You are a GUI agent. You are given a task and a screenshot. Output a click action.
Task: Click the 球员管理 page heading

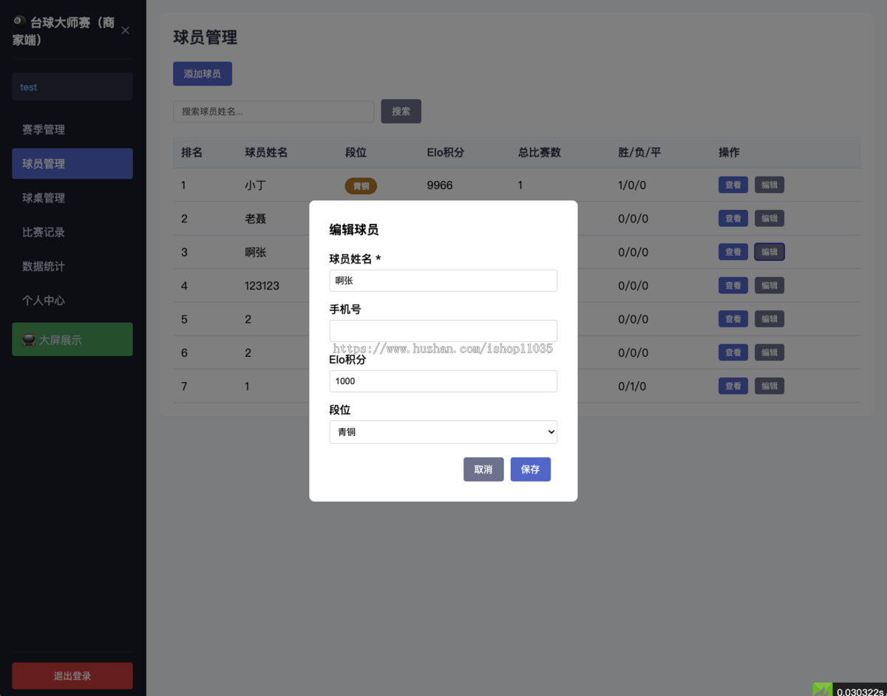coord(205,37)
